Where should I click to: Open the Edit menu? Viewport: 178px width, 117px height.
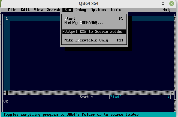click(25, 10)
